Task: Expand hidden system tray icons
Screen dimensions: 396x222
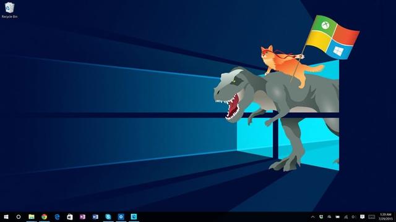Action: click(x=312, y=216)
